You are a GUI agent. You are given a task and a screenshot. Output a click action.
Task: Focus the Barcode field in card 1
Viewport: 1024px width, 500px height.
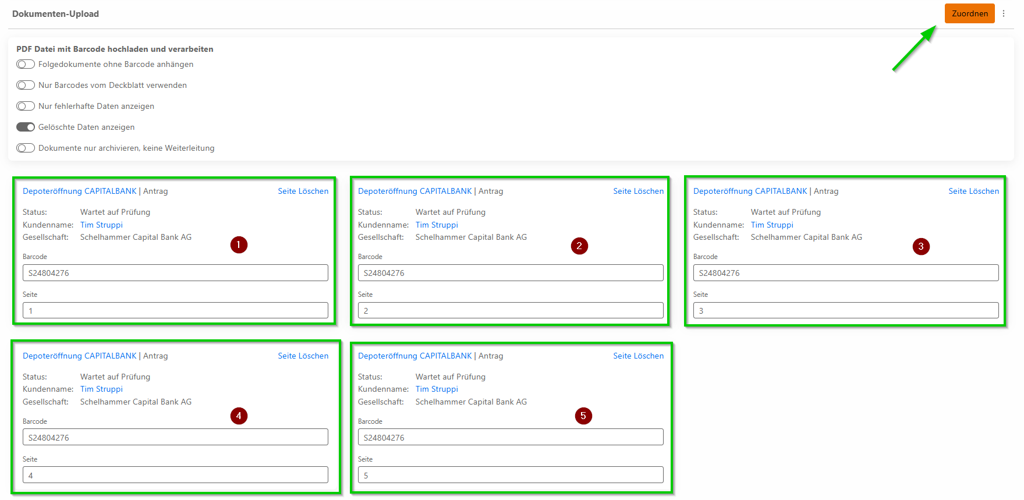pos(175,273)
